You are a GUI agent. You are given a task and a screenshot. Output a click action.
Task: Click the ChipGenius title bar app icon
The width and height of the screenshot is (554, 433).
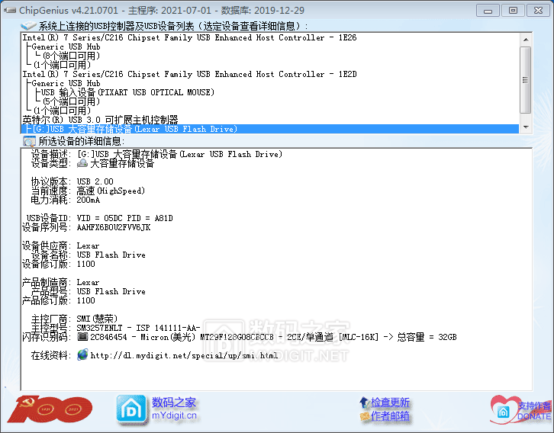click(x=10, y=10)
